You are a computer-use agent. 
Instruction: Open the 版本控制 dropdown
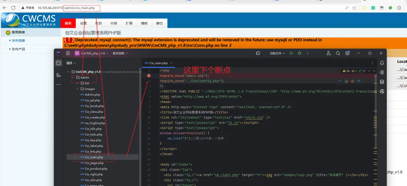tap(120, 53)
